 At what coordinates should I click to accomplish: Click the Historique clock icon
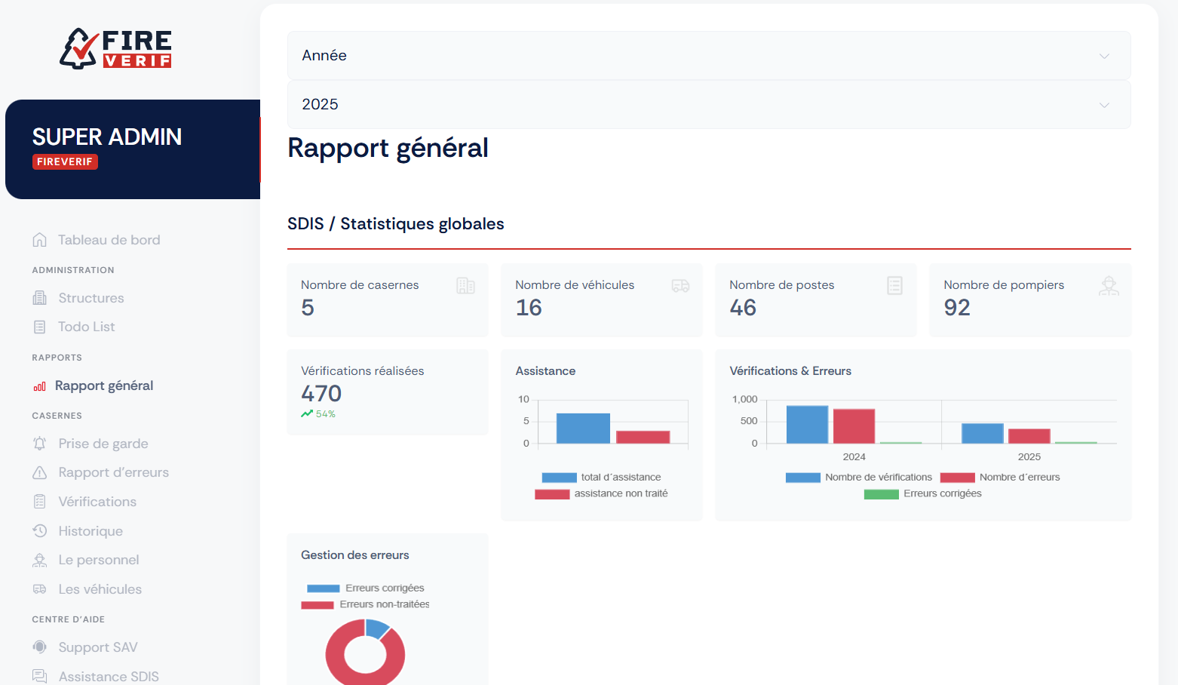40,531
